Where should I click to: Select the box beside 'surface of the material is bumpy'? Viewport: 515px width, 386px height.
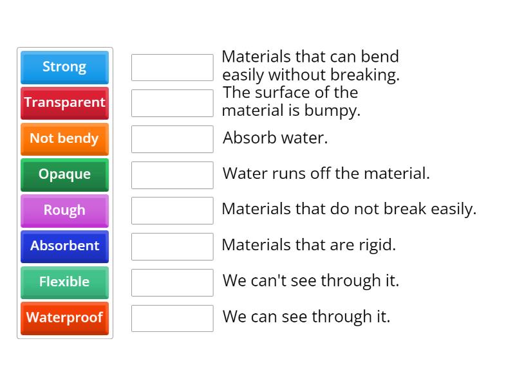172,103
